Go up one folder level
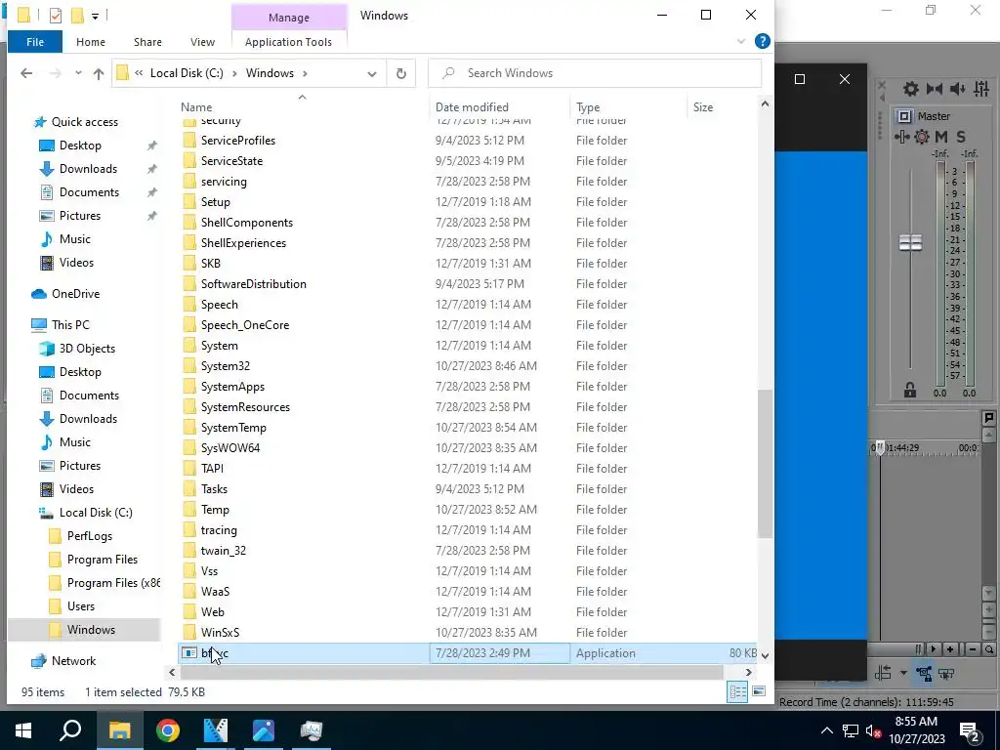Viewport: 1000px width, 750px height. point(99,73)
